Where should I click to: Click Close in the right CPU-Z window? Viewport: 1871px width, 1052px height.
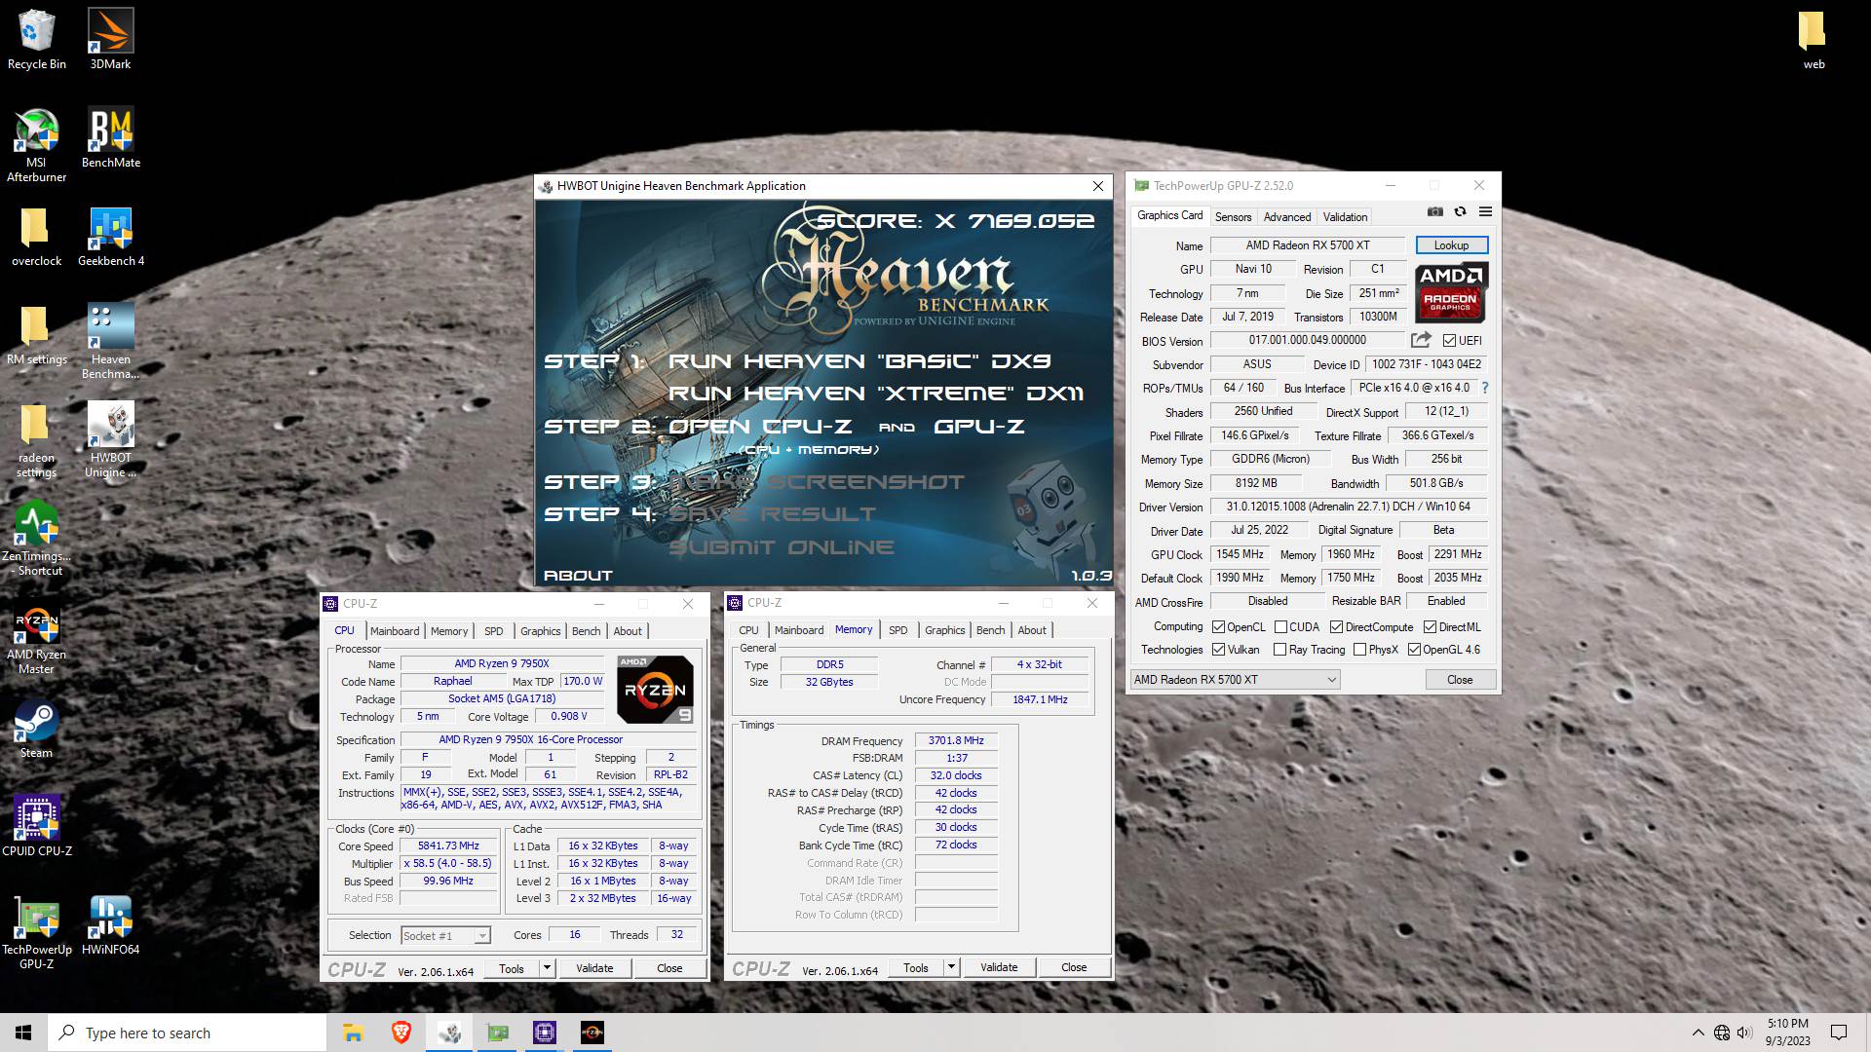click(x=1074, y=967)
